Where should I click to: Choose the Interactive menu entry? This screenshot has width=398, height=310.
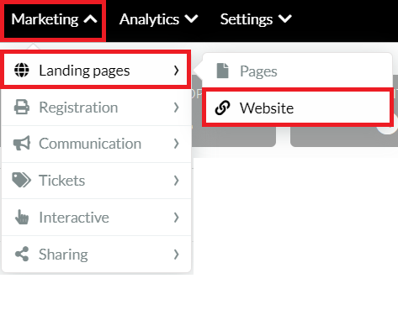[97, 218]
